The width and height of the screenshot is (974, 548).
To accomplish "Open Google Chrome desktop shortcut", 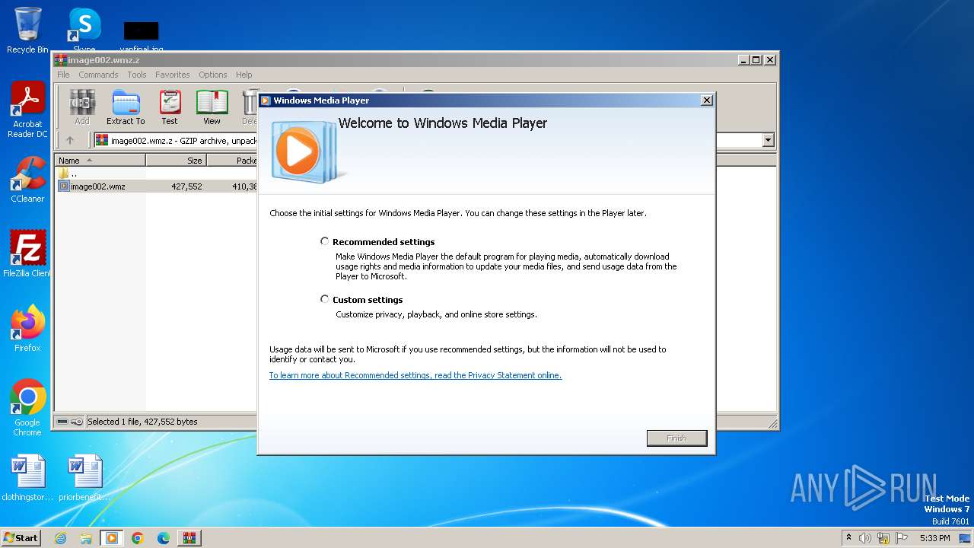I will [x=27, y=408].
